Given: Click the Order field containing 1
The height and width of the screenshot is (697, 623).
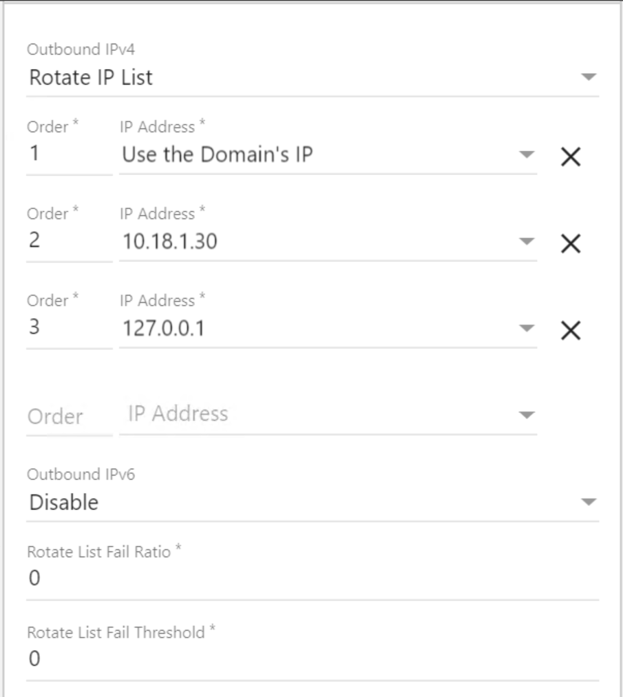Looking at the screenshot, I should coord(69,156).
